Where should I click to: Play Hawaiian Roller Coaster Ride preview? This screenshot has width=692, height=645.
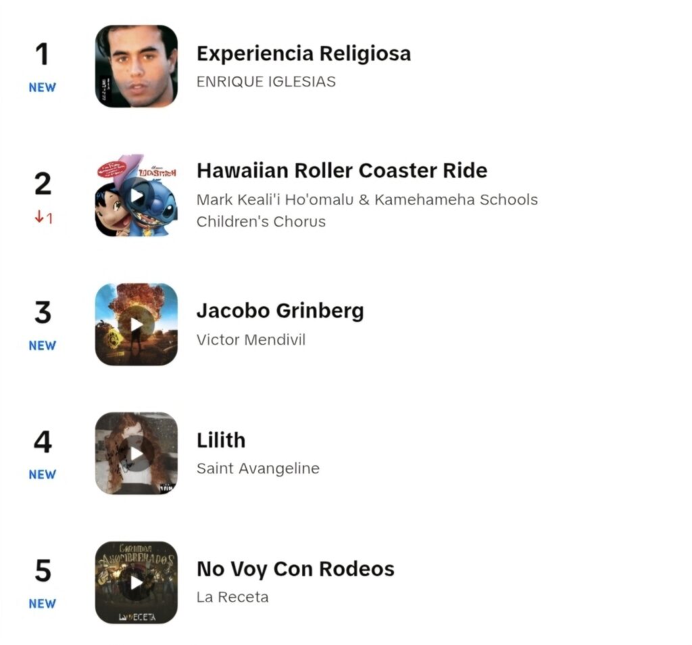point(137,195)
